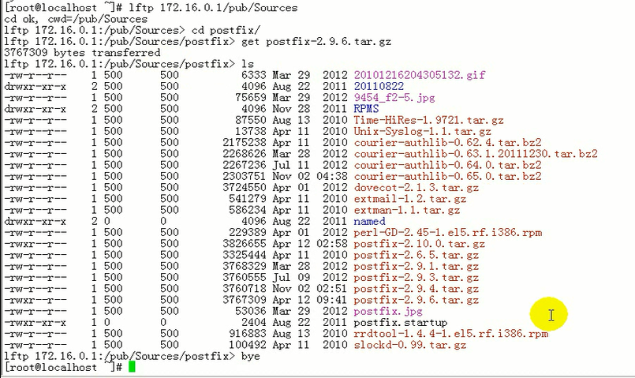Select the blue RPMS directory name

(x=366, y=109)
